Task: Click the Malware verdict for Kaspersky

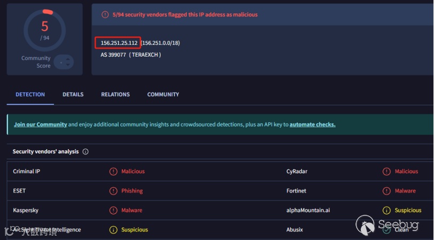Action: click(x=132, y=211)
